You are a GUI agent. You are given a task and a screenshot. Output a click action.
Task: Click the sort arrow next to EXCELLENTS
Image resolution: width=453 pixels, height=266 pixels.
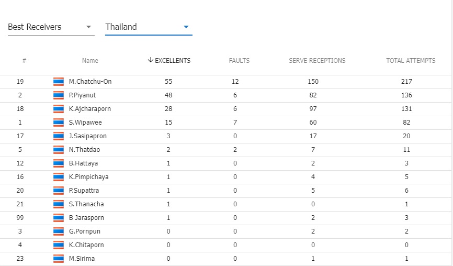click(150, 60)
